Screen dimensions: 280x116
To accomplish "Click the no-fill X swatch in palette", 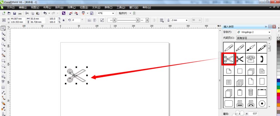I will [278, 38].
